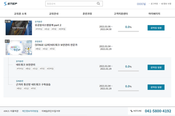Click #이러닝 tag under 네트워크 보안관리 sub-course
Image resolution: width=175 pixels, height=116 pixels.
20,69
